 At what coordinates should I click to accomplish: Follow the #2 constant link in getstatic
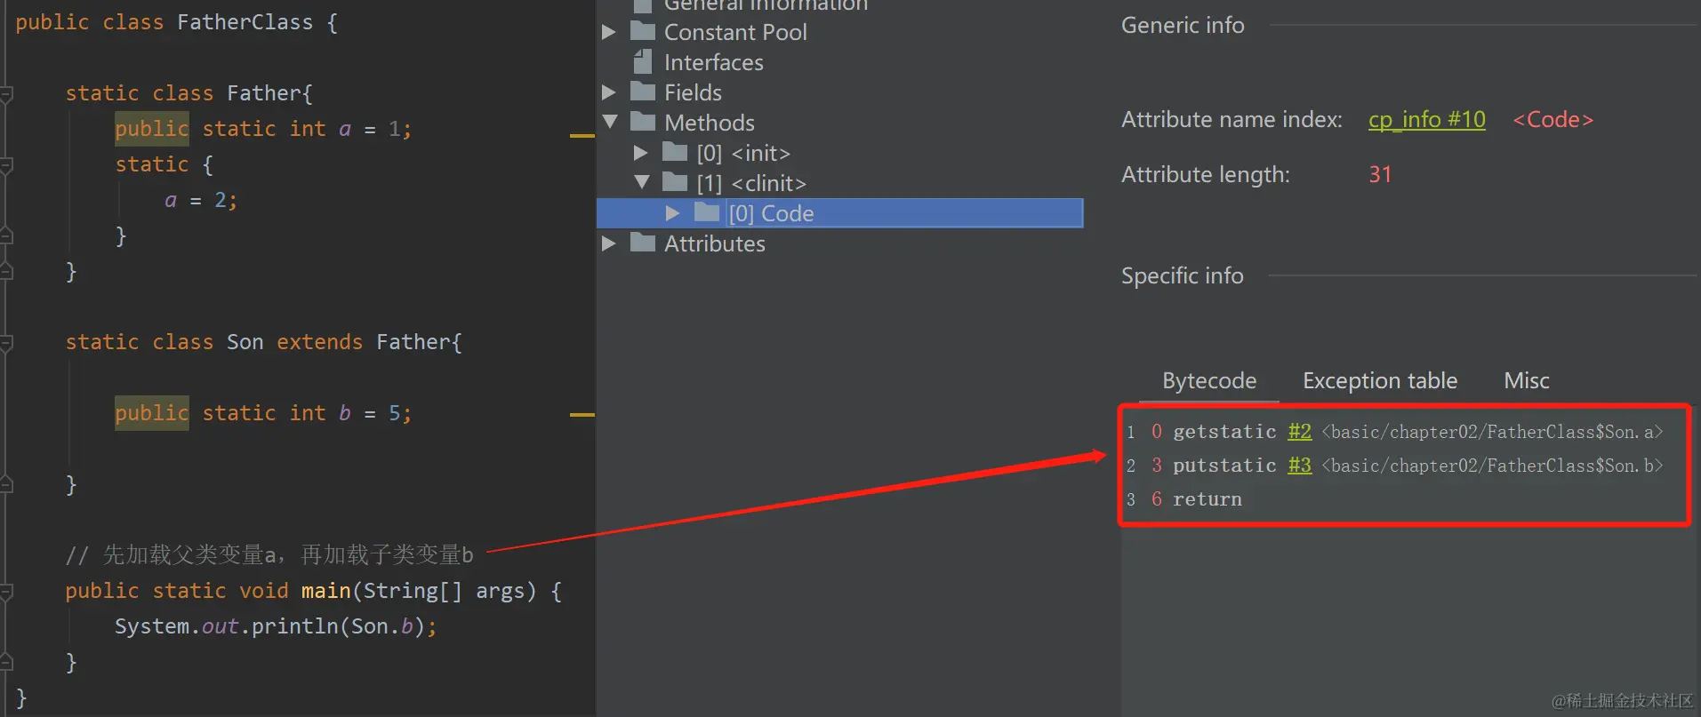point(1299,432)
